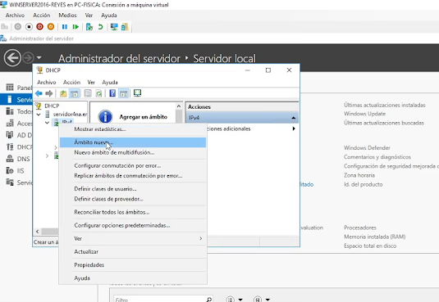The height and width of the screenshot is (302, 439).
Task: Open the DHCP window Ayuda menu
Action: click(110, 82)
